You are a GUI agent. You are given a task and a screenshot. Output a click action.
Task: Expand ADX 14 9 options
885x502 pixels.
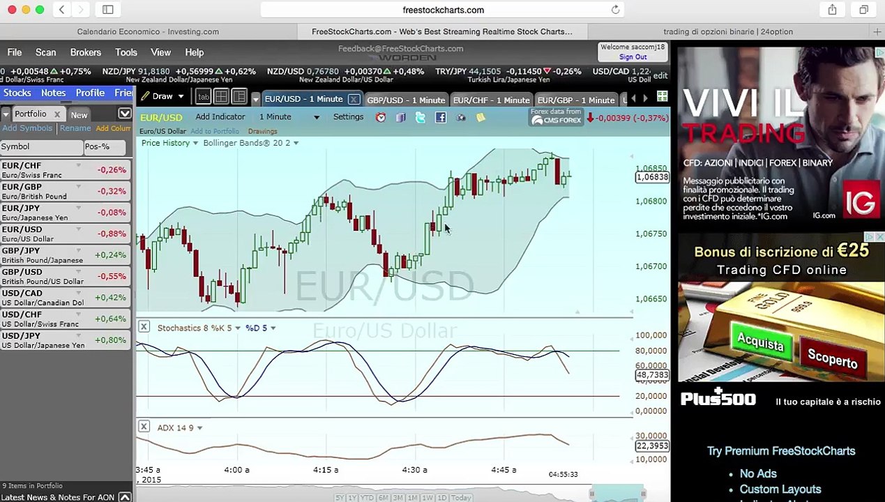pos(199,428)
